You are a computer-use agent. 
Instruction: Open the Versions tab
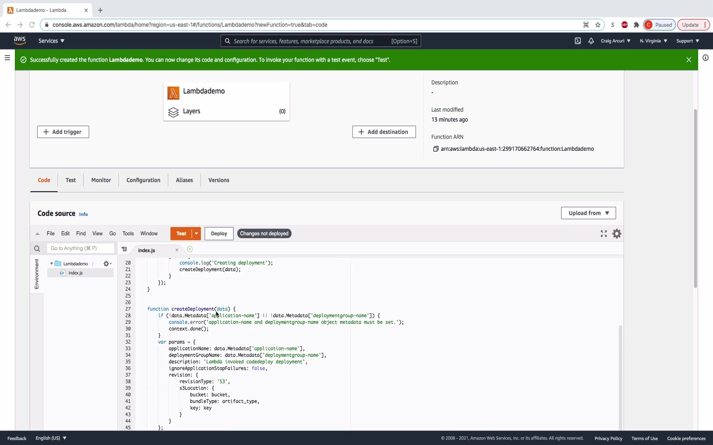[x=219, y=180]
